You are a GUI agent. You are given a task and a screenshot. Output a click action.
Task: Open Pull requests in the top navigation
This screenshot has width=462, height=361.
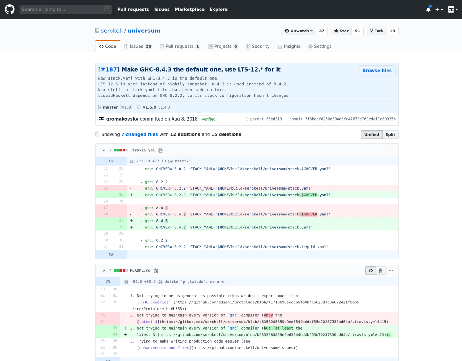[133, 9]
